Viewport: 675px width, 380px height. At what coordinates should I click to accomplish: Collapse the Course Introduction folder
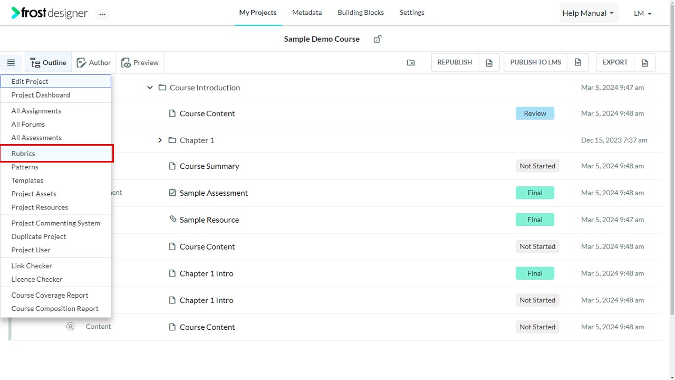(x=150, y=88)
